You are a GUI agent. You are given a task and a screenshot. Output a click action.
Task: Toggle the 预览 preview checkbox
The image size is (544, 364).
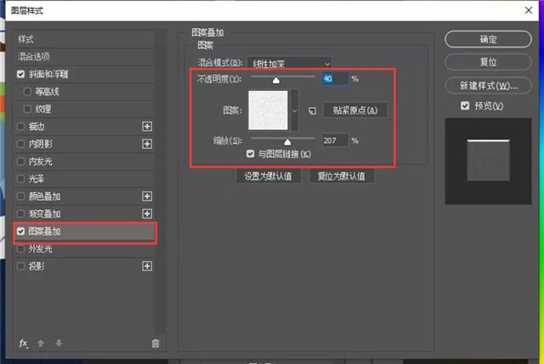click(464, 105)
